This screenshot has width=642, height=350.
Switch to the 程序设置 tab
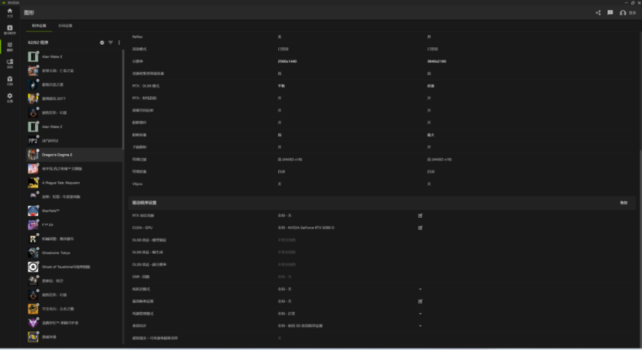(39, 26)
